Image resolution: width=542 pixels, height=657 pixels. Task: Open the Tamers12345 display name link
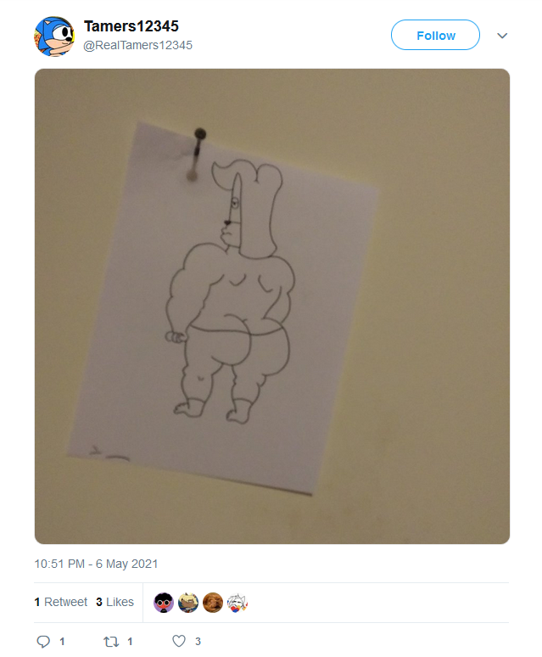point(131,26)
